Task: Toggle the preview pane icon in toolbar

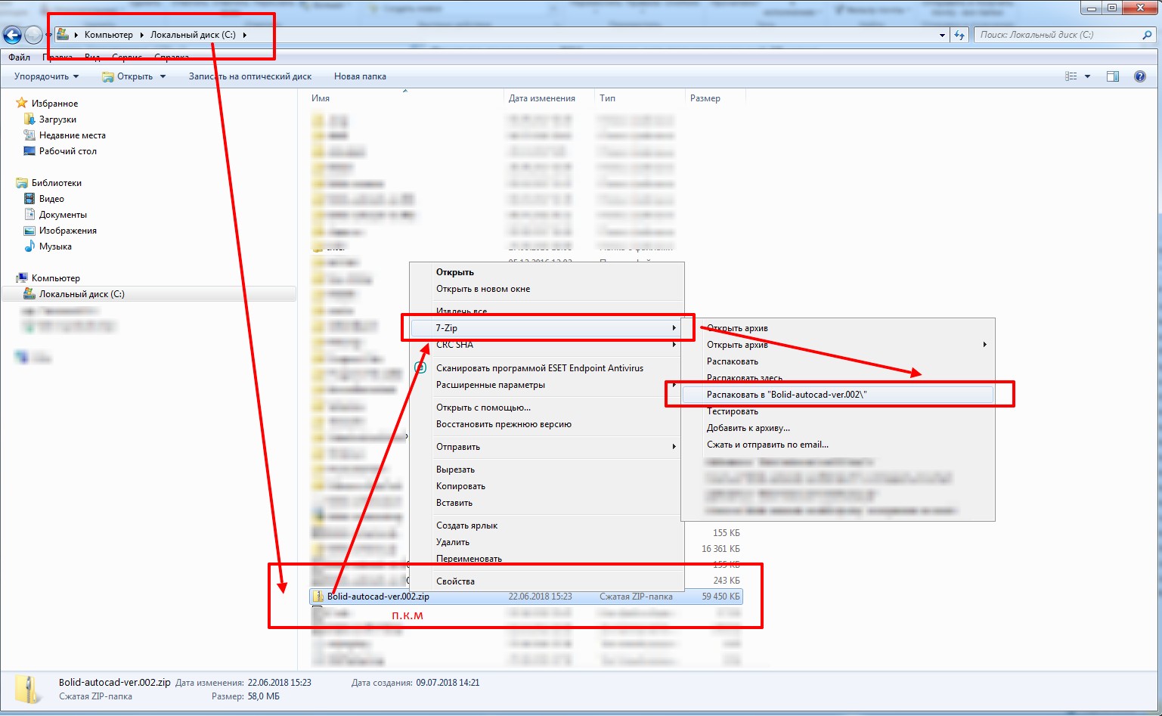Action: pyautogui.click(x=1112, y=76)
